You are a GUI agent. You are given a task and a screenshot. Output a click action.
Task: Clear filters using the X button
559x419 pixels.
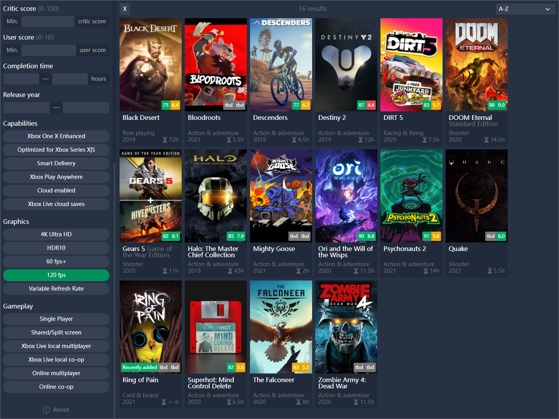[x=125, y=9]
